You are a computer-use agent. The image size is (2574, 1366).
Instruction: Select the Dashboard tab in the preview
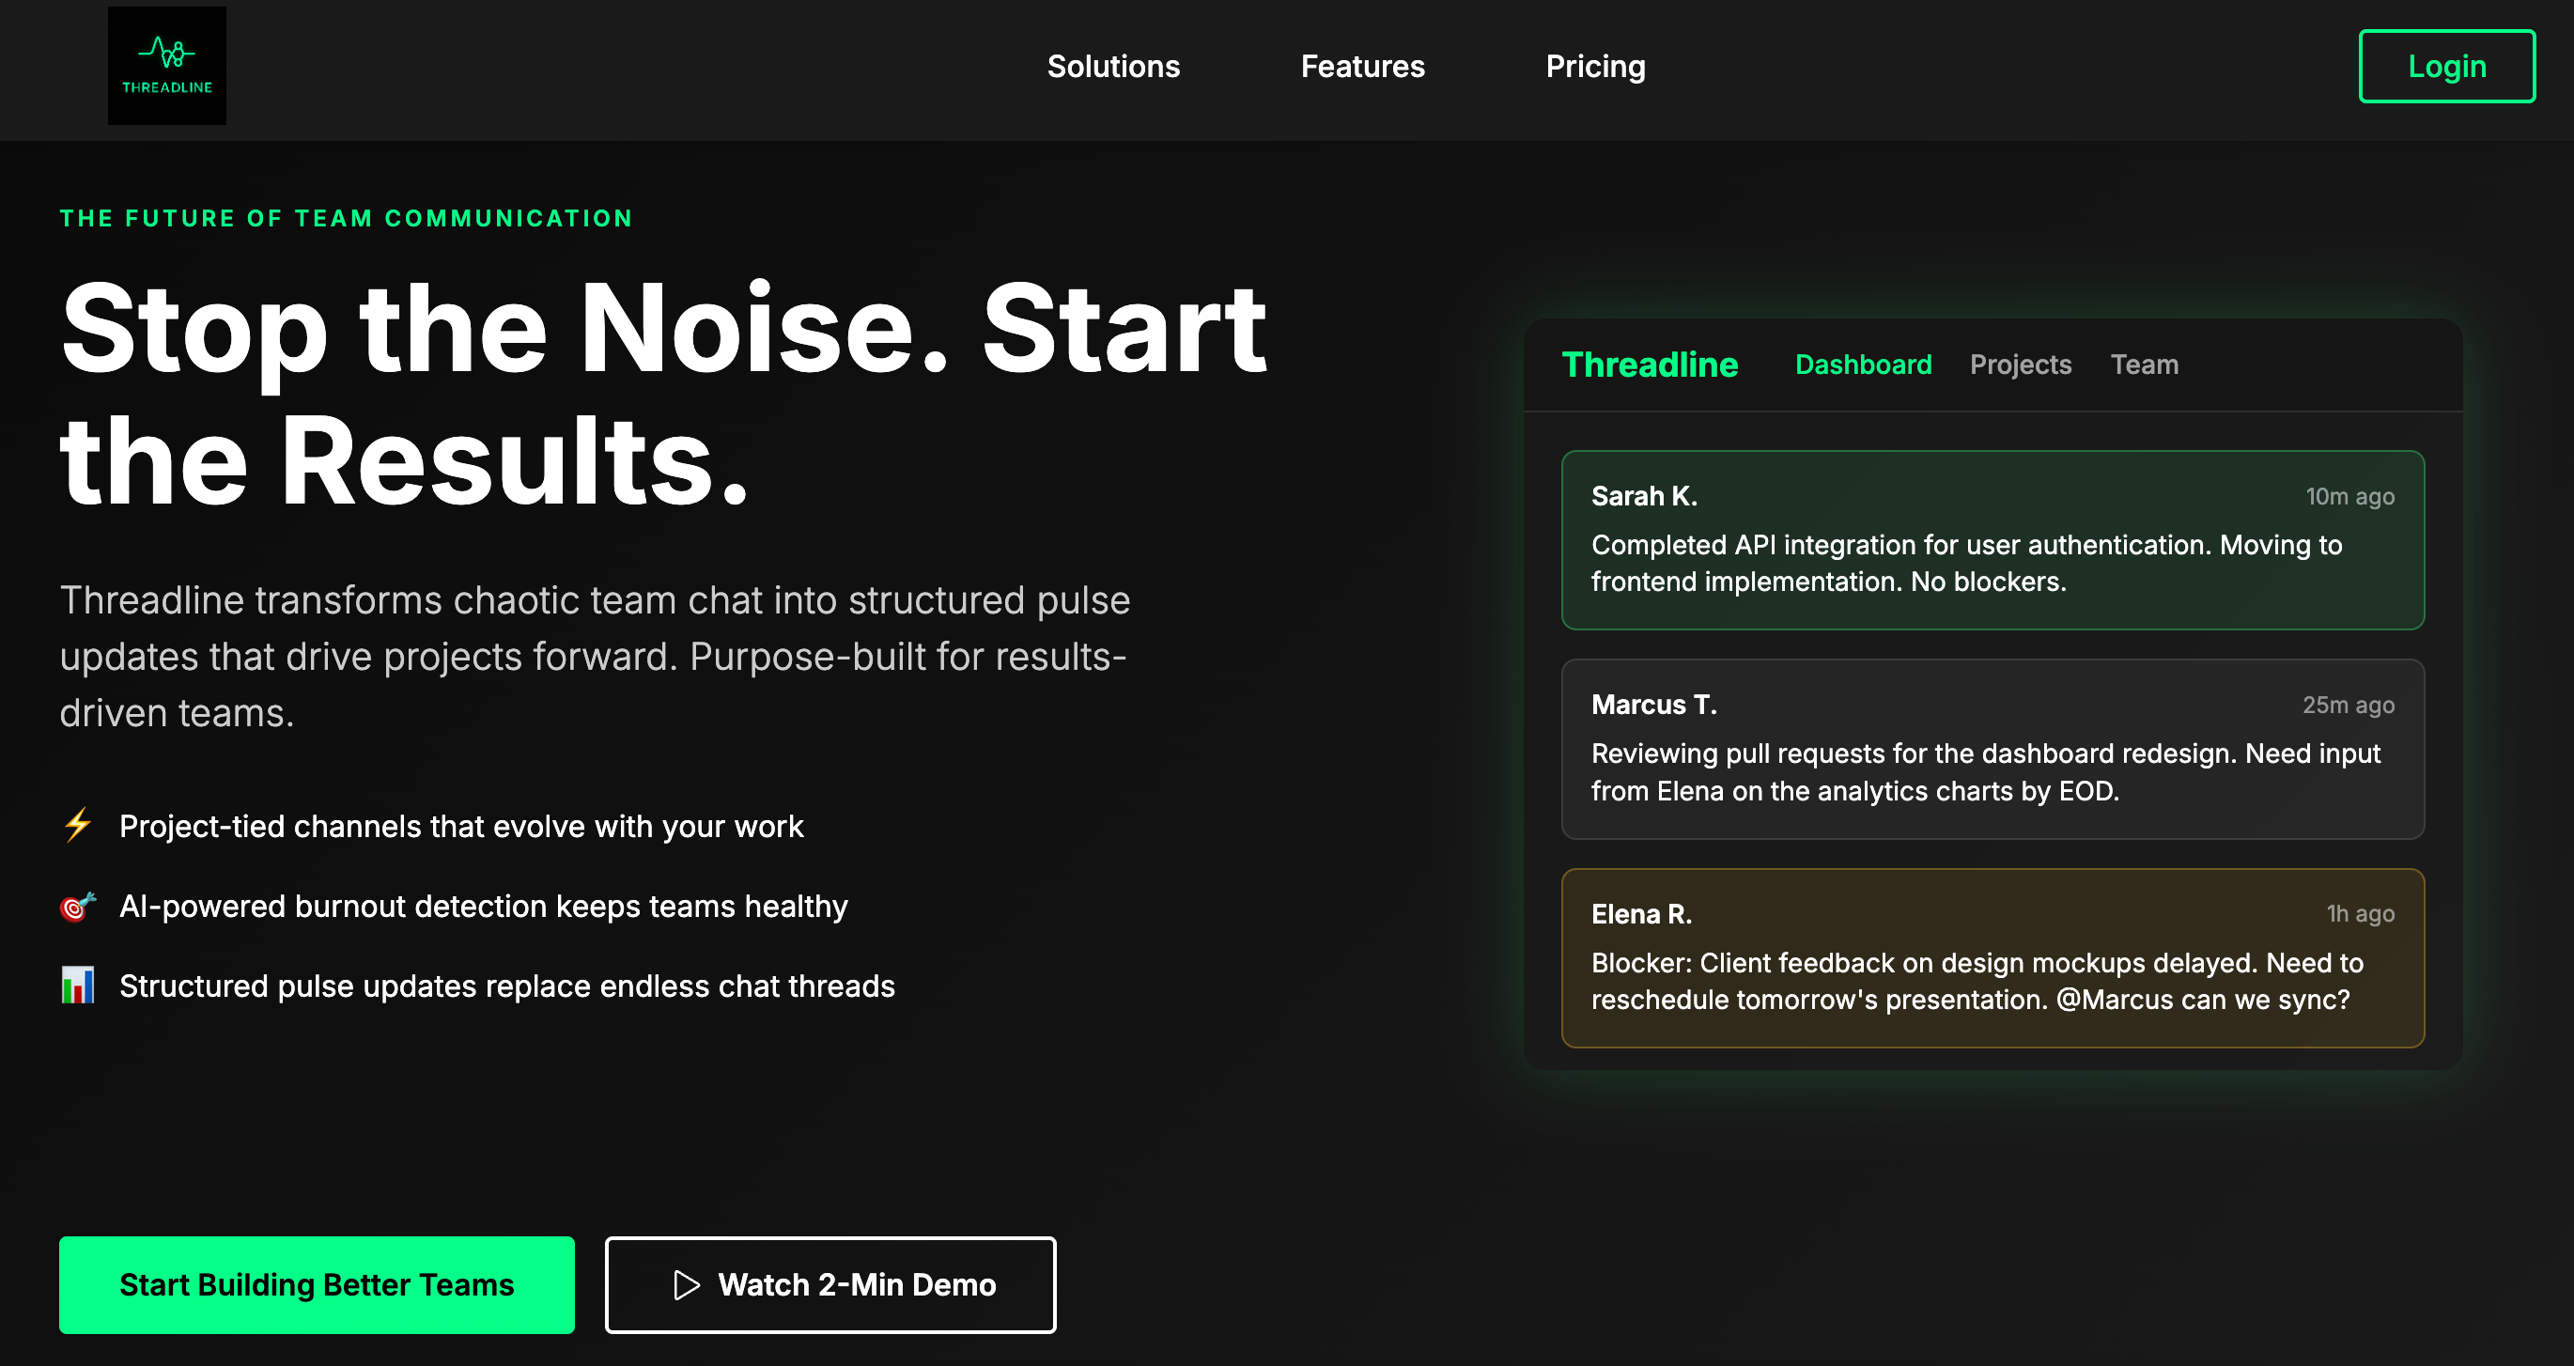pyautogui.click(x=1863, y=365)
